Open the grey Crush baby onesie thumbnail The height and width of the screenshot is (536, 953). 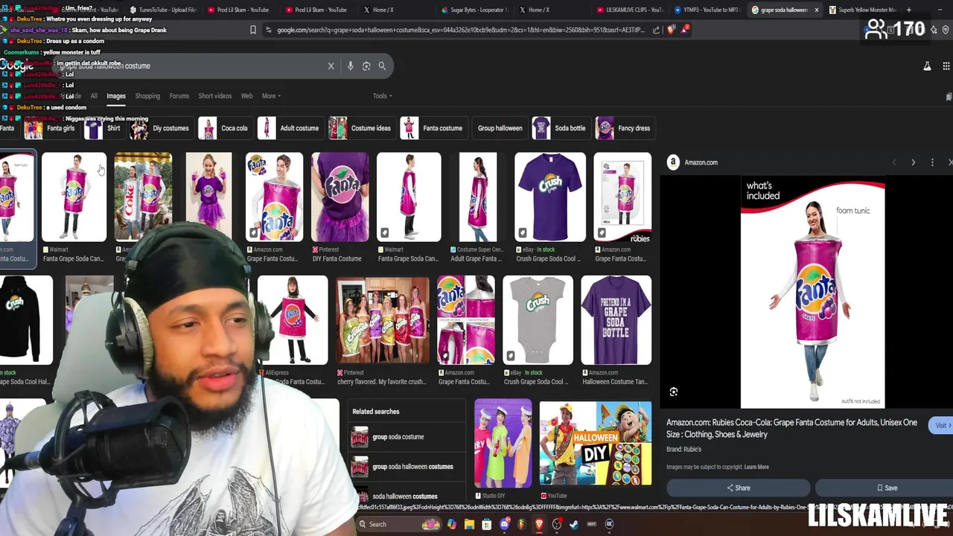[x=538, y=320]
